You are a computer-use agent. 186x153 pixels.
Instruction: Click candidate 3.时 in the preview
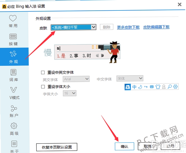(x=87, y=56)
